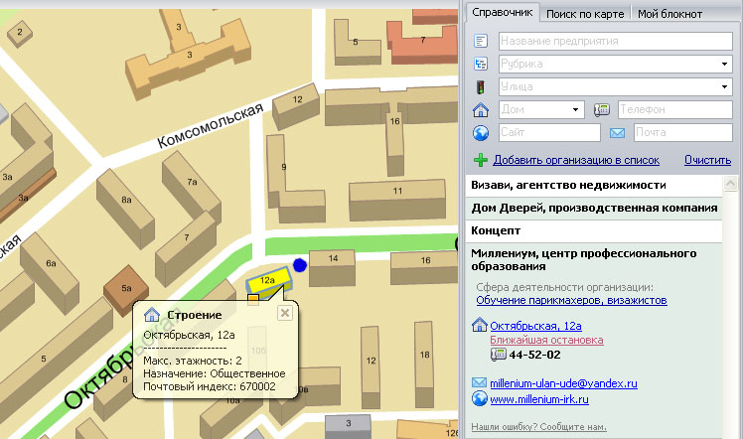Click the house icon beside Дом field
The height and width of the screenshot is (439, 743).
[481, 109]
